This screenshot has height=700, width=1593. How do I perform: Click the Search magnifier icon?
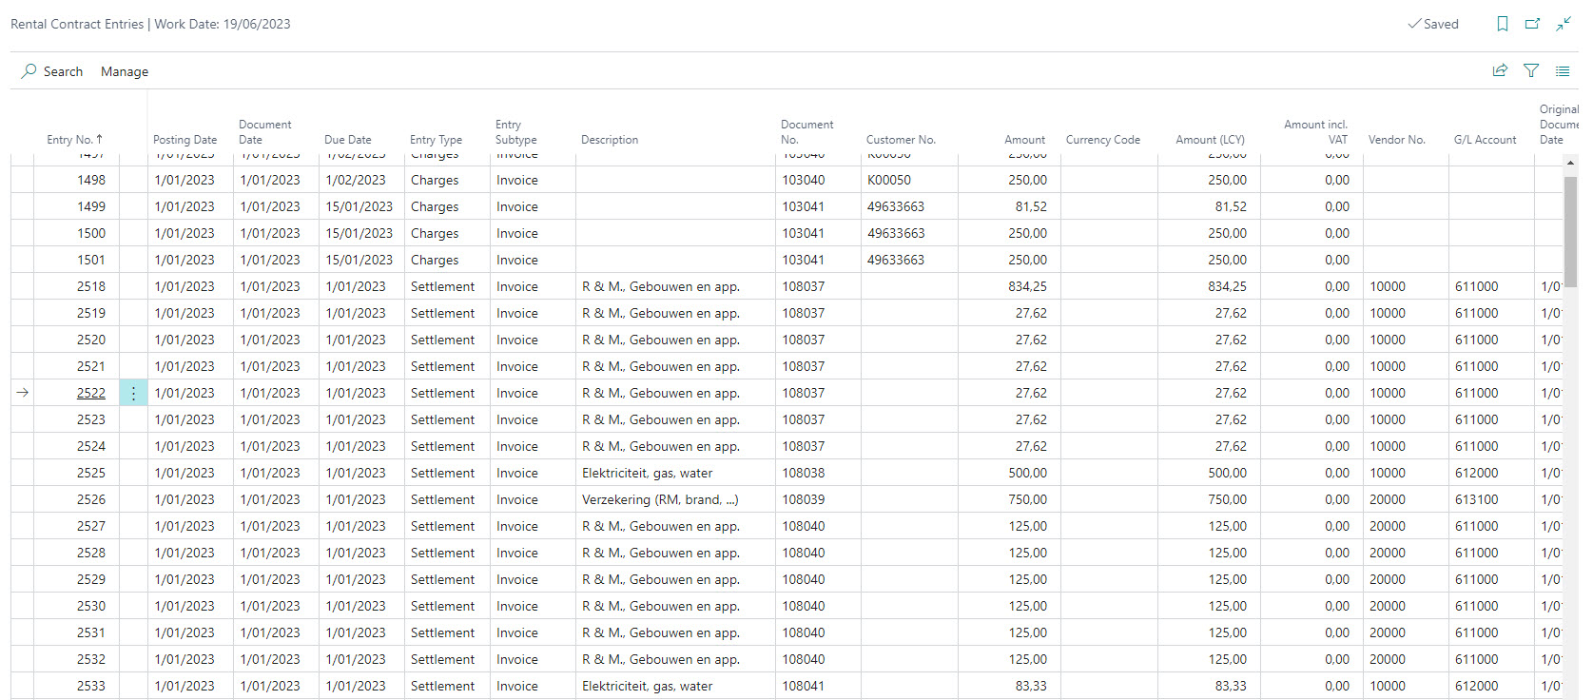pos(29,71)
